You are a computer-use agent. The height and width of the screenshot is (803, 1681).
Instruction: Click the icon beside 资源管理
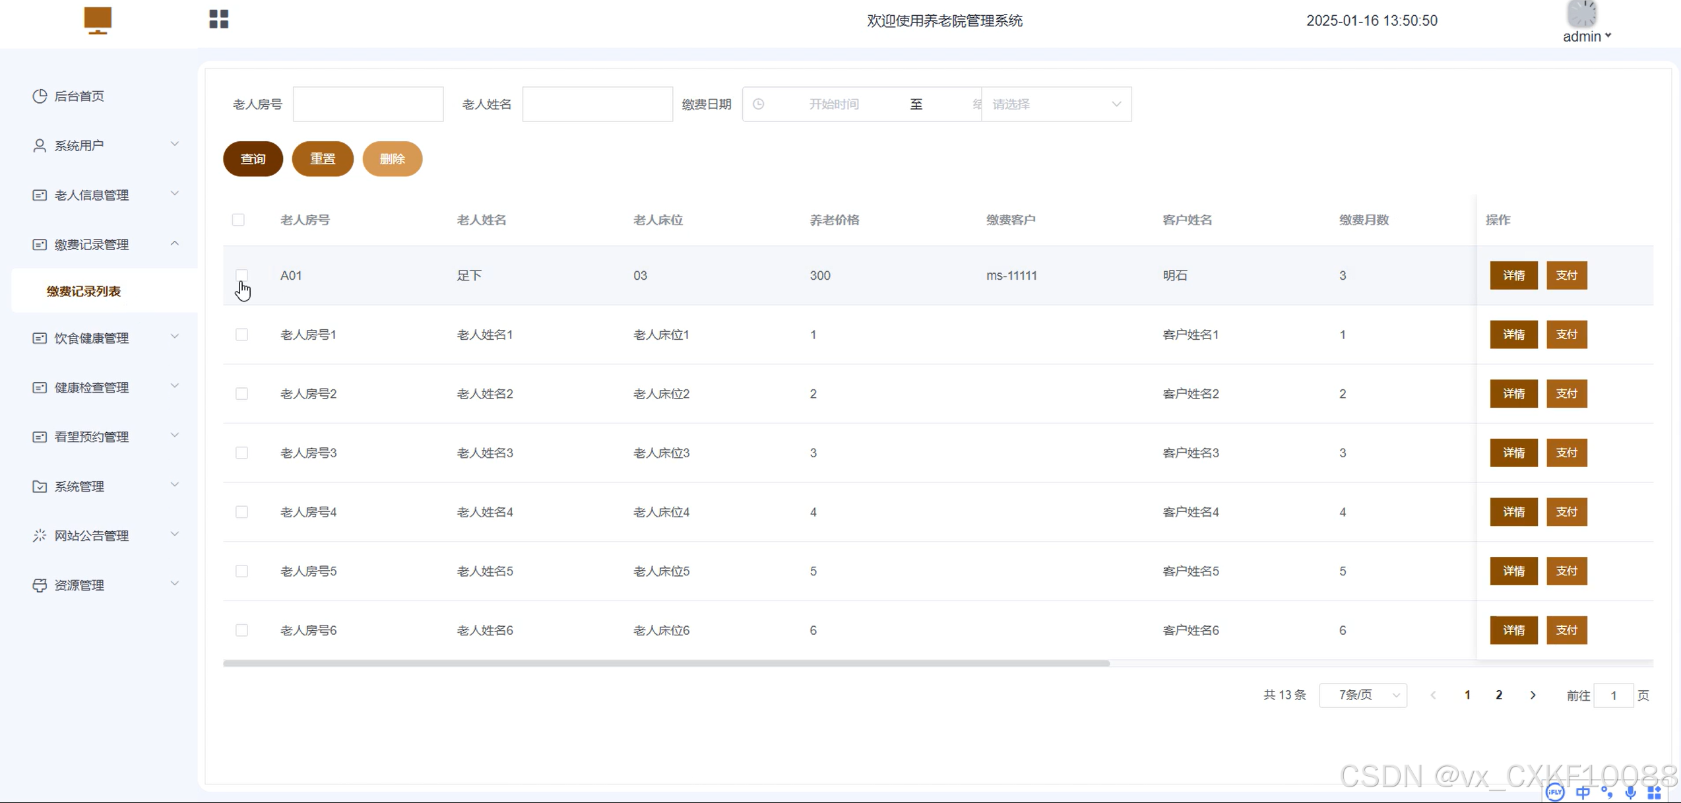point(40,585)
